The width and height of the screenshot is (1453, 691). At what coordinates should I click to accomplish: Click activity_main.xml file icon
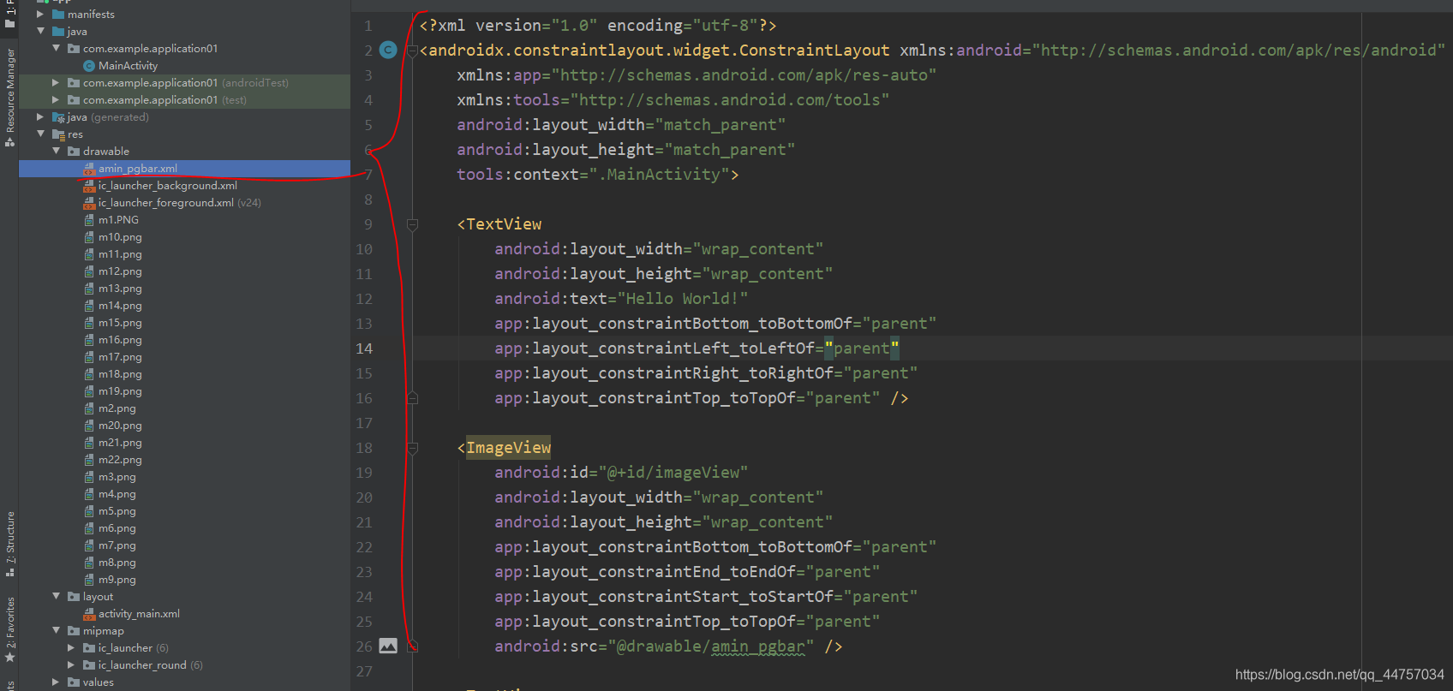[x=88, y=614]
